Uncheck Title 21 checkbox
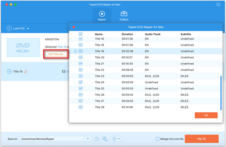Viewport: 226px width, 147px height. [81, 63]
